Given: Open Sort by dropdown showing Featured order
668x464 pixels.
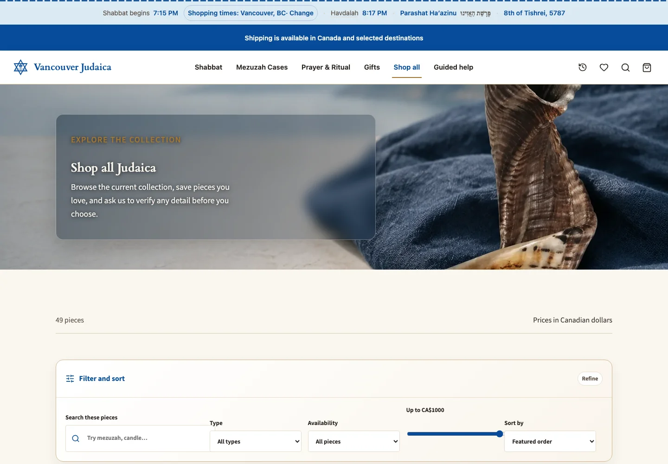Looking at the screenshot, I should [550, 441].
